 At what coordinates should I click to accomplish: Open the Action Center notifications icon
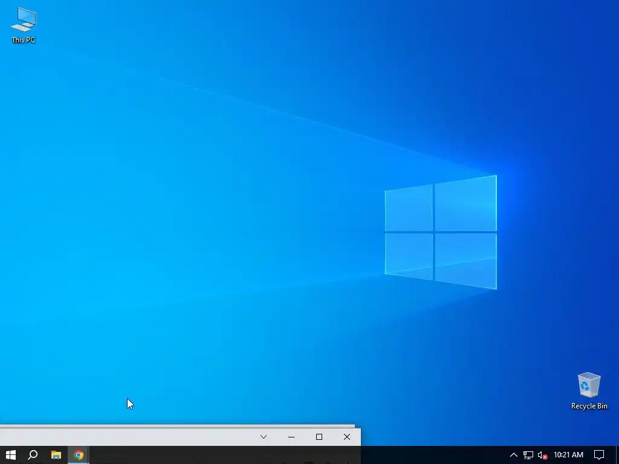(x=599, y=455)
